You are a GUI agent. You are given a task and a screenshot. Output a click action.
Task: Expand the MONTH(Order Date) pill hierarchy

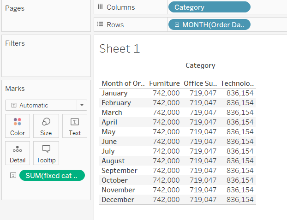point(177,25)
